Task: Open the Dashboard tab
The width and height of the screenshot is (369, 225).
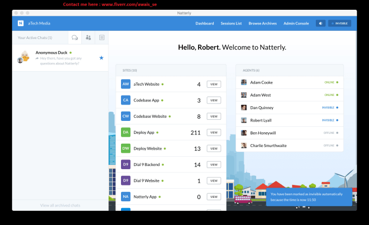Action: pos(205,23)
